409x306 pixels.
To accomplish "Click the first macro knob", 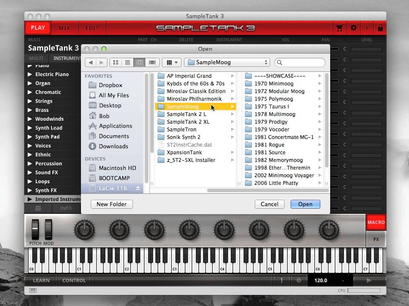I will (x=84, y=230).
